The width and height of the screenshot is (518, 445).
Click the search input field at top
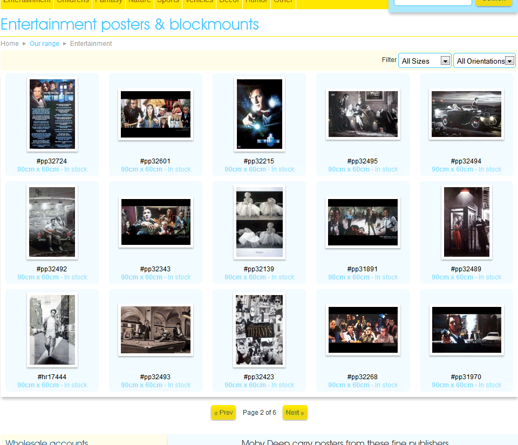[433, 2]
